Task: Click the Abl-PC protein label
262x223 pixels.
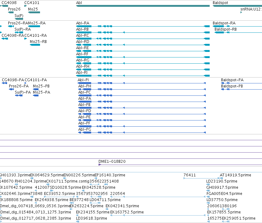Action: [x=84, y=92]
